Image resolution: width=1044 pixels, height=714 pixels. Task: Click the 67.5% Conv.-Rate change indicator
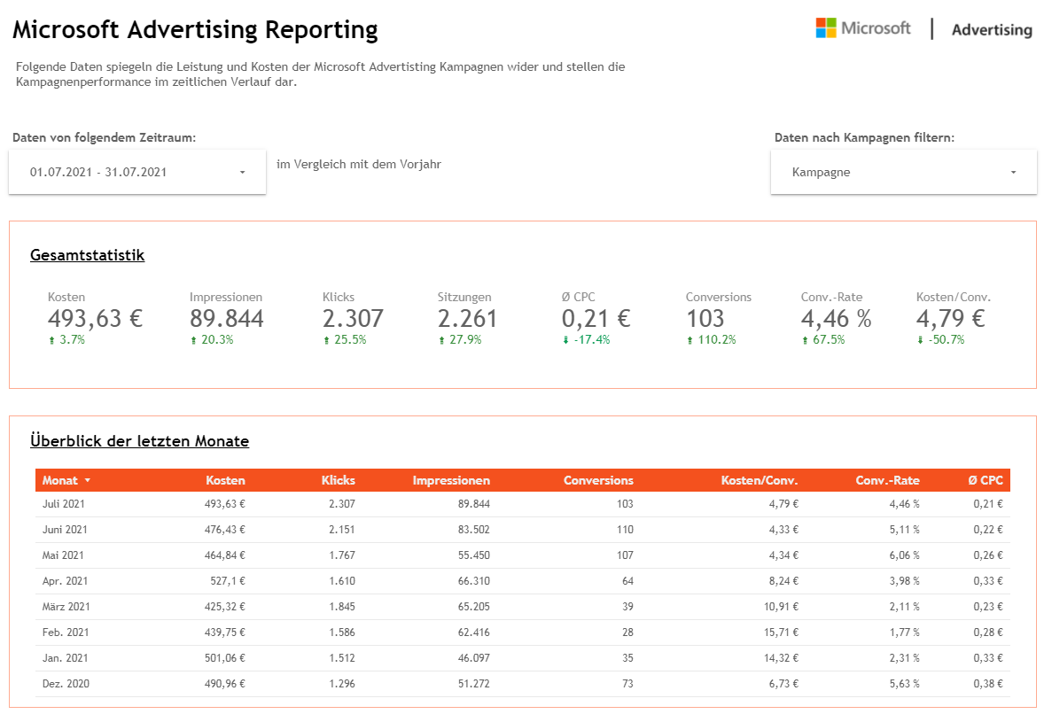823,340
